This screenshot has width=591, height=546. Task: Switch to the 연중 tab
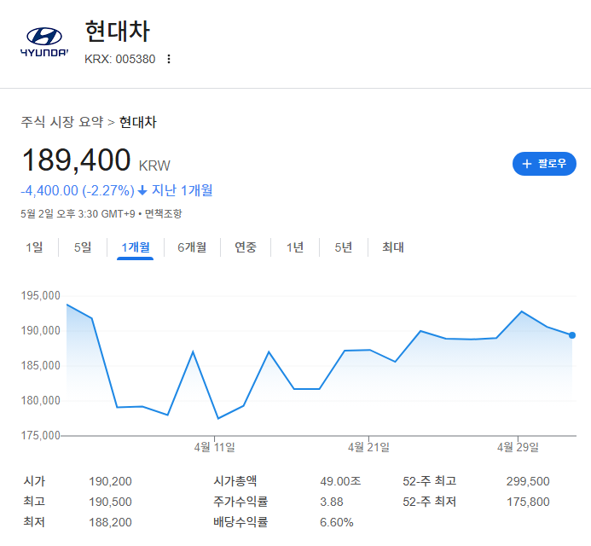246,247
